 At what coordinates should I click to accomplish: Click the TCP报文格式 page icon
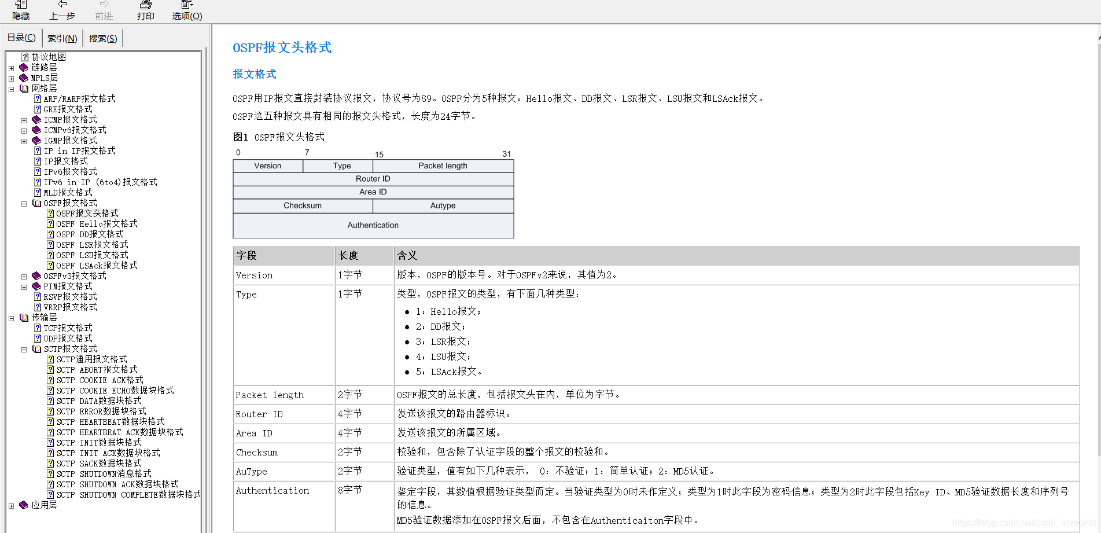tap(38, 328)
